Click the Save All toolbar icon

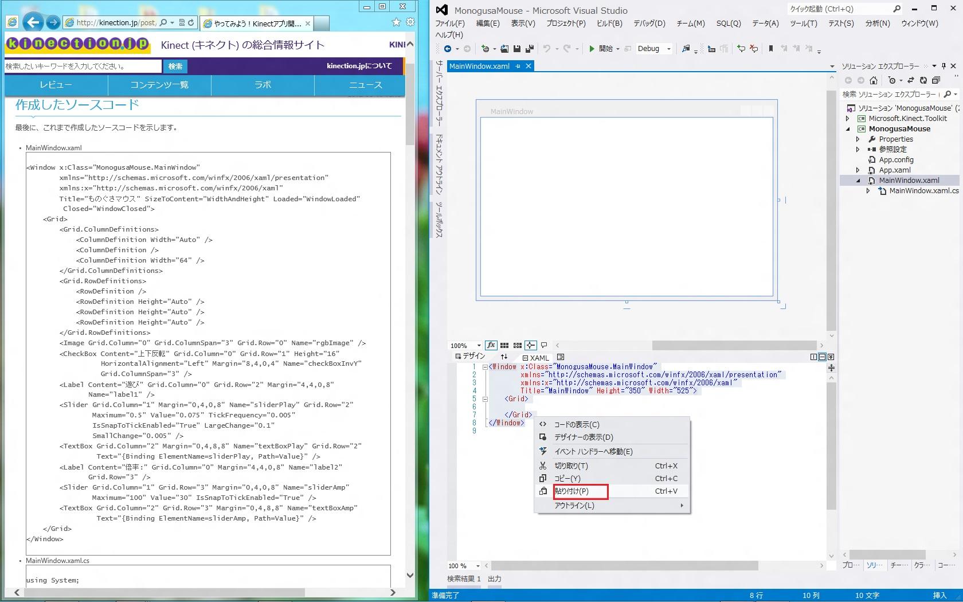529,49
